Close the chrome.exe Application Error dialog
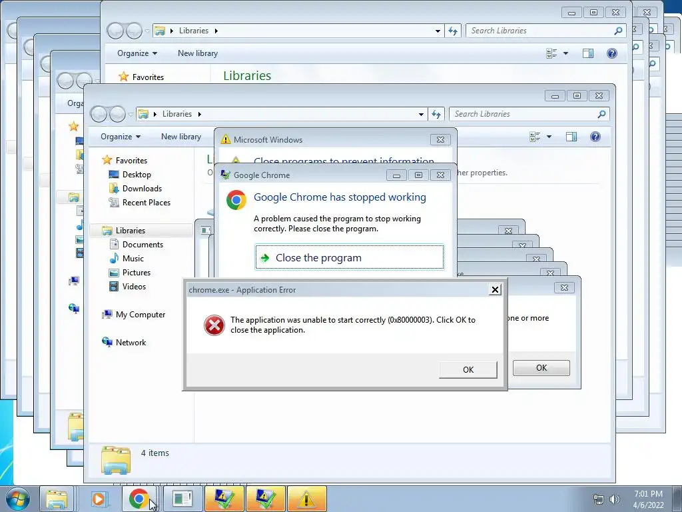 tap(495, 289)
